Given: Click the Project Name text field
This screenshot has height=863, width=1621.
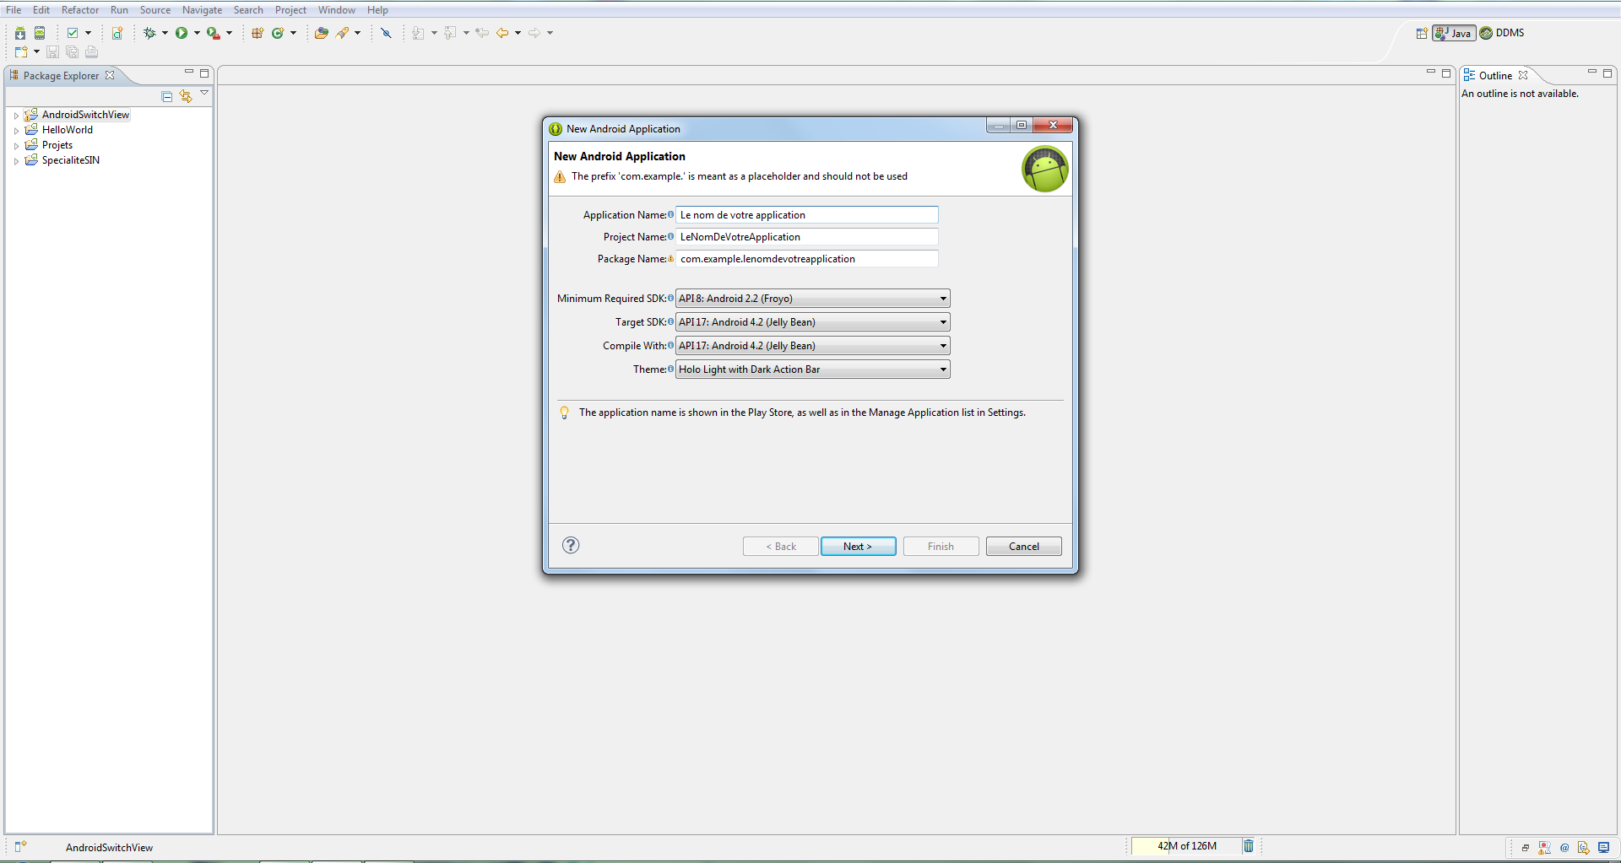Looking at the screenshot, I should [807, 237].
